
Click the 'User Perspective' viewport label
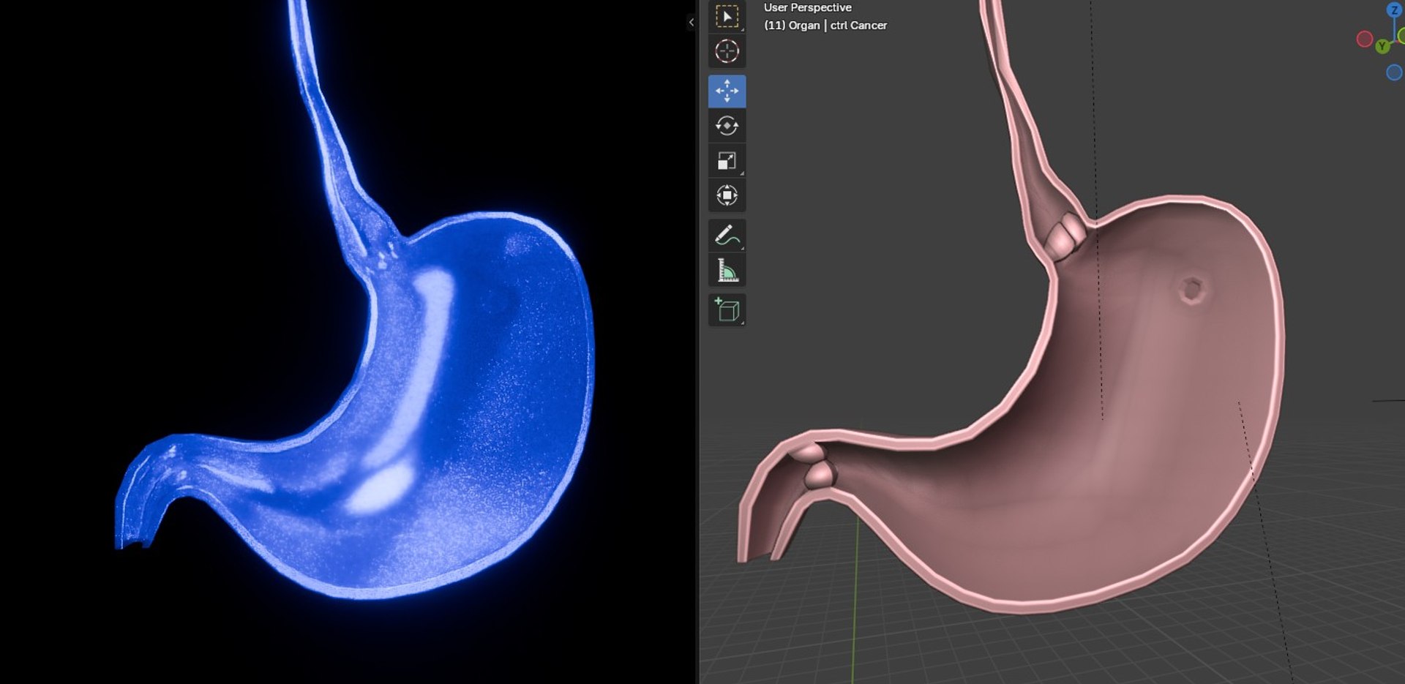807,7
